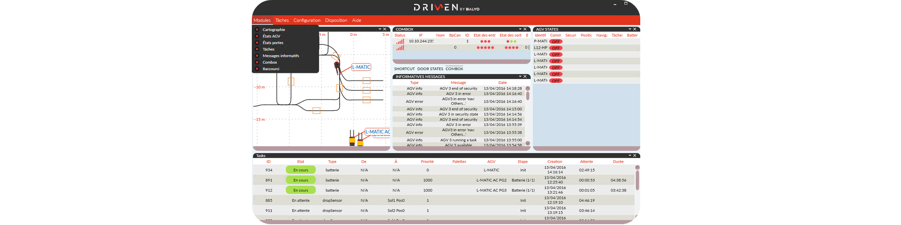This screenshot has width=901, height=225.
Task: Open the Tasks panel dropdown arrow
Action: pyautogui.click(x=629, y=156)
